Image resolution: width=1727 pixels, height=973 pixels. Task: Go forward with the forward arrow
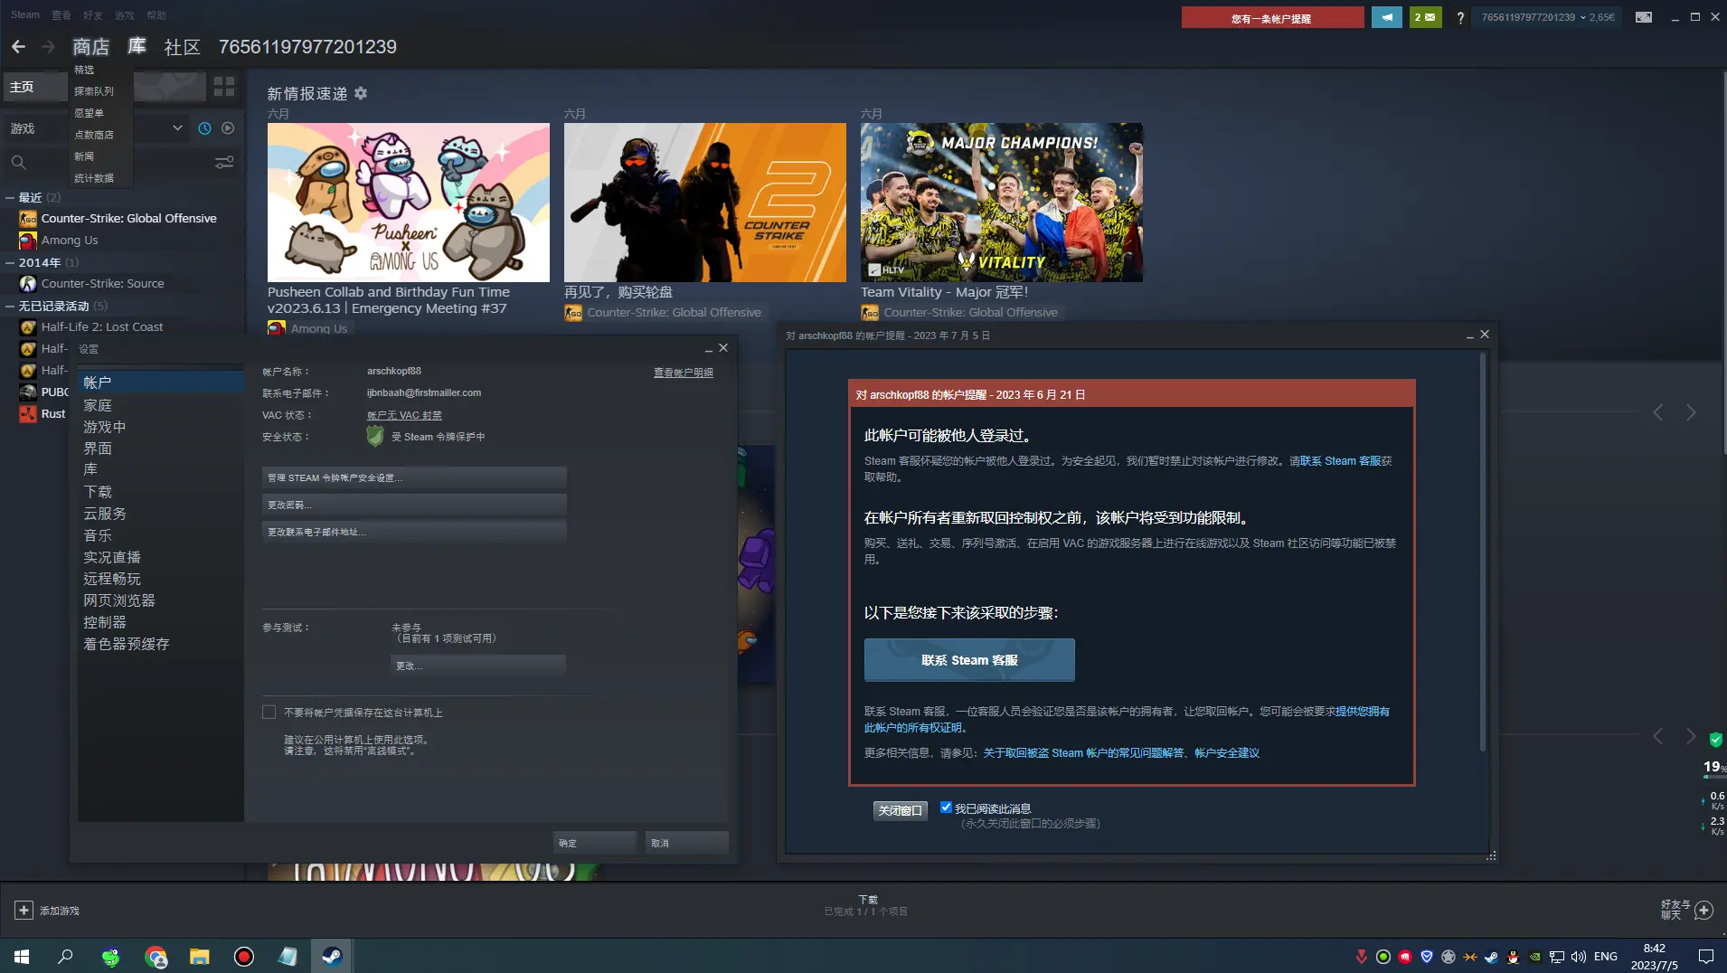click(x=48, y=46)
